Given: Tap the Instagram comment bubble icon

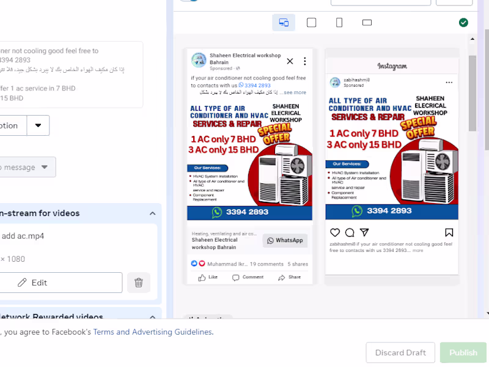Looking at the screenshot, I should click(350, 232).
